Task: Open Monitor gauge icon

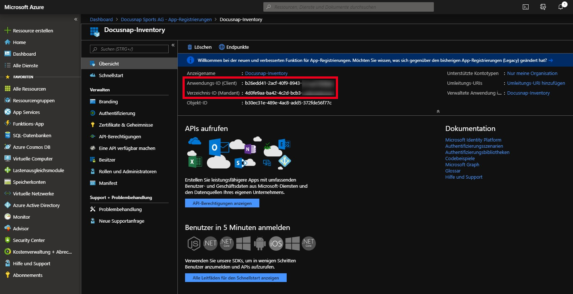Action: pos(7,217)
